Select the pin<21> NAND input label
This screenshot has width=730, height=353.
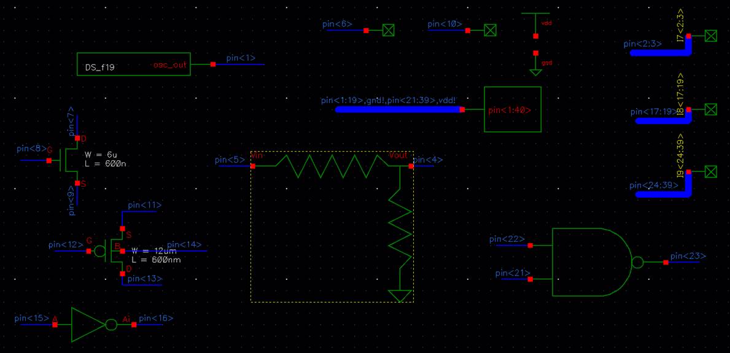[x=512, y=273]
